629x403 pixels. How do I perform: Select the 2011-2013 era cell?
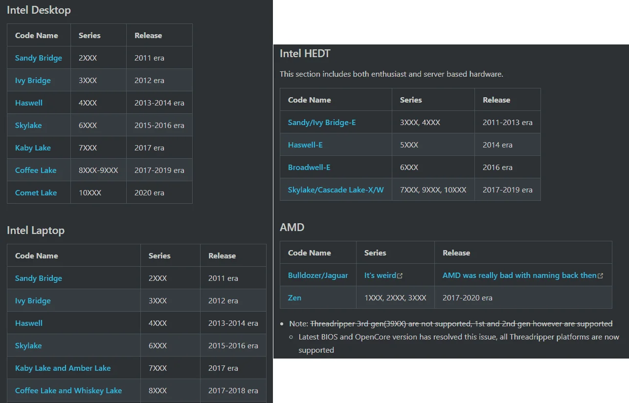point(508,122)
